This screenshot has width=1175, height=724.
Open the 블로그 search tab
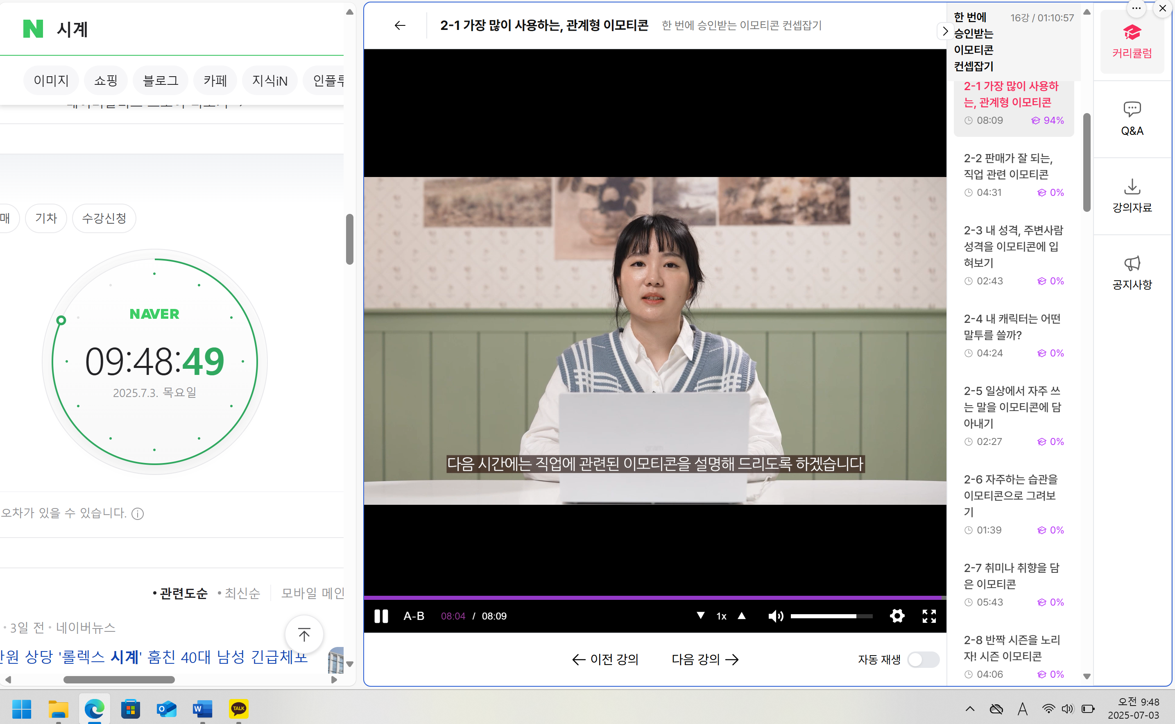point(160,80)
